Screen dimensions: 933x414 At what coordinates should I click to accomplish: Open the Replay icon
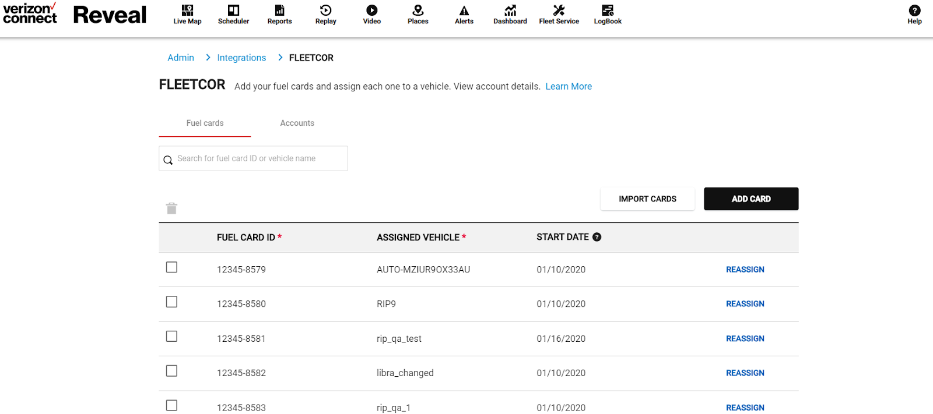[325, 10]
